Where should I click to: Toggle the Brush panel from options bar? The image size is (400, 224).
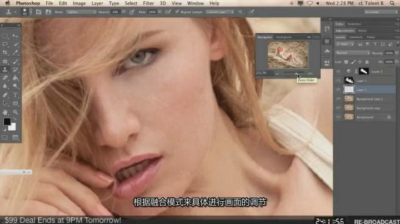point(38,12)
